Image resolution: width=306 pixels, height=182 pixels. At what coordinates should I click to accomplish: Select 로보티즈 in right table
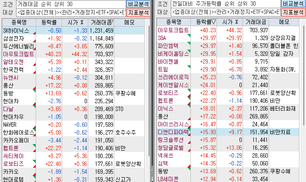coord(168,93)
